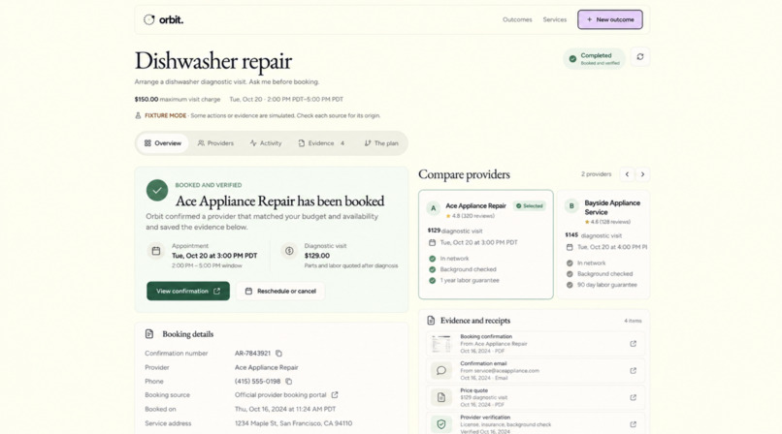Click the $150.00 maximum visit charge text
Image resolution: width=782 pixels, height=434 pixels.
tap(177, 100)
